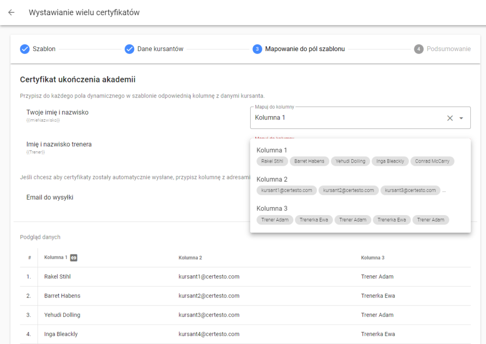Screen dimensions: 486x344
Task: Click kursant1@certesto.com in the preview table
Action: [209, 277]
